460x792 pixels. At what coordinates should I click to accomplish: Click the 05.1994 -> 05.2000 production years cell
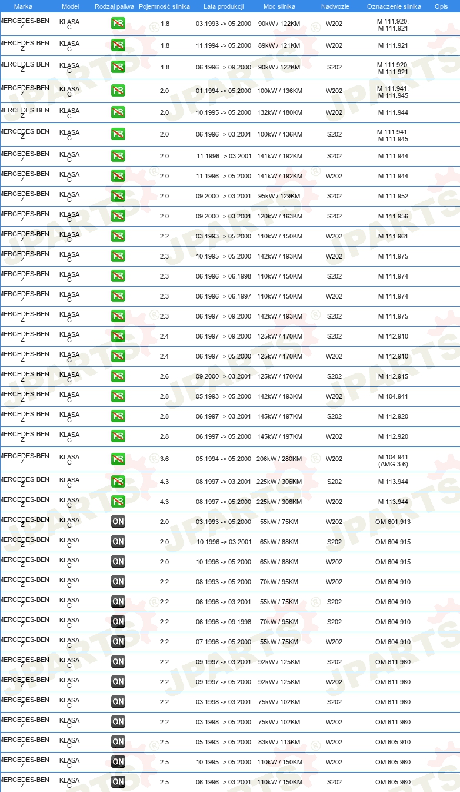pyautogui.click(x=224, y=459)
